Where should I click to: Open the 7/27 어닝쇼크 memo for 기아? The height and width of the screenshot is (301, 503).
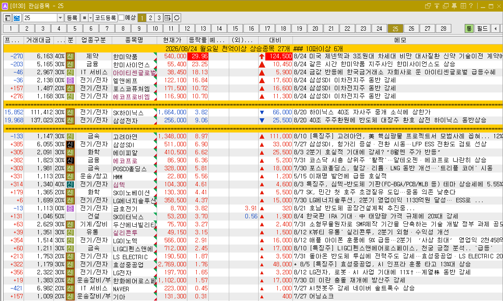coord(313,297)
